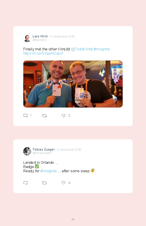Image resolution: width=146 pixels, height=226 pixels.
Task: Like the Lars Klint tweet
Action: pyautogui.click(x=63, y=116)
